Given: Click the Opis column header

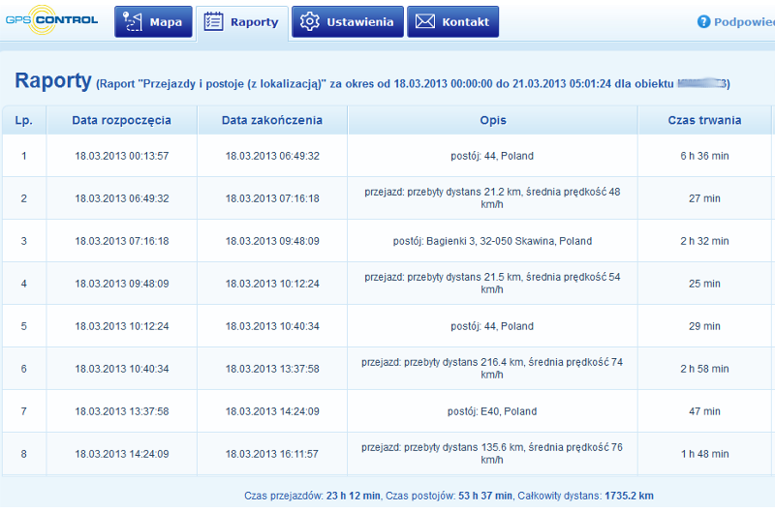Looking at the screenshot, I should [493, 120].
